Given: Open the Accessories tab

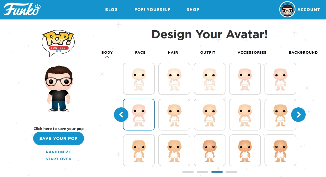Looking at the screenshot, I should coord(252,53).
